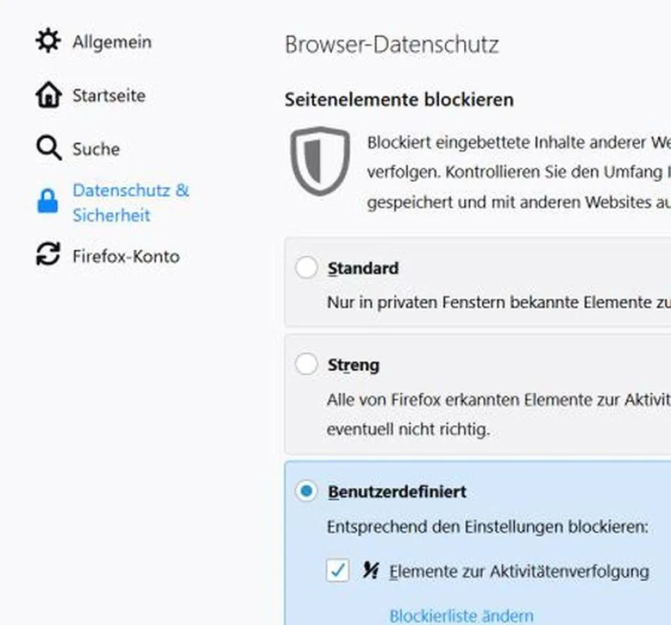Click the tracker-blocking icon beside Elemente zur Aktivitätenverfolgung

pos(371,571)
